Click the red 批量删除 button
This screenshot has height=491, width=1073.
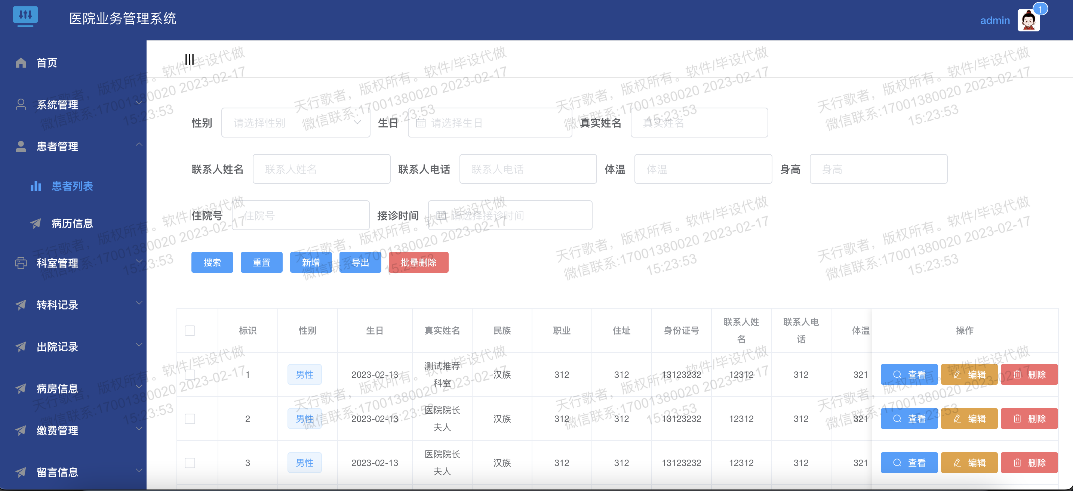[x=418, y=262]
